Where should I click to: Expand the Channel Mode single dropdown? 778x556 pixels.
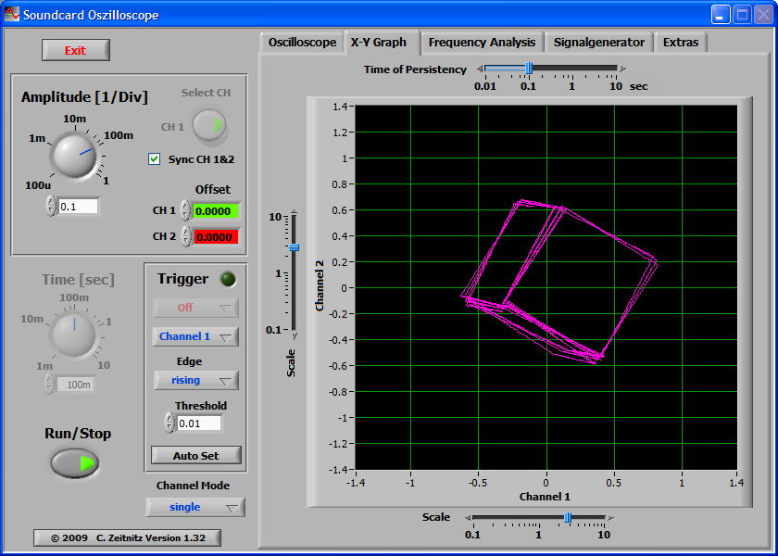coord(194,507)
